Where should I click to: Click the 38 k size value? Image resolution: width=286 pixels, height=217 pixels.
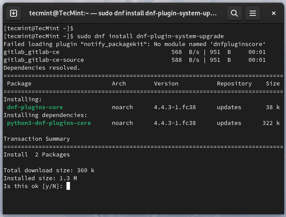273,107
